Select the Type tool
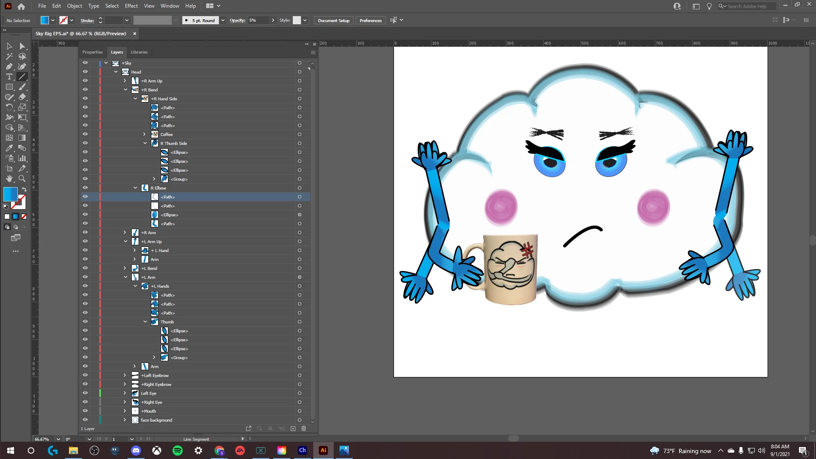Image resolution: width=816 pixels, height=459 pixels. 9,76
